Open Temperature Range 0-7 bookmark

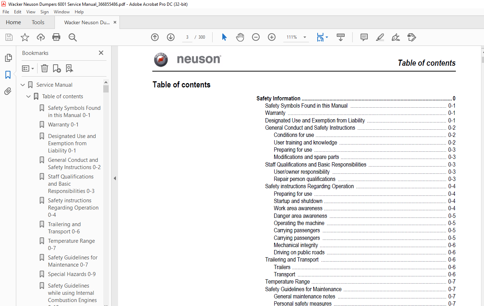(71, 245)
